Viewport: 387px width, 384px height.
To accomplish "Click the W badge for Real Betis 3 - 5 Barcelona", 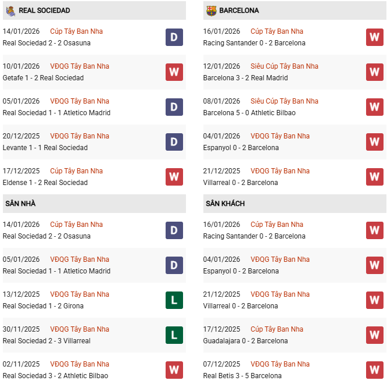I will click(x=374, y=370).
